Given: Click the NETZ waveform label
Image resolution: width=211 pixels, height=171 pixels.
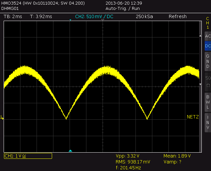Looking at the screenshot, I should pyautogui.click(x=193, y=117).
